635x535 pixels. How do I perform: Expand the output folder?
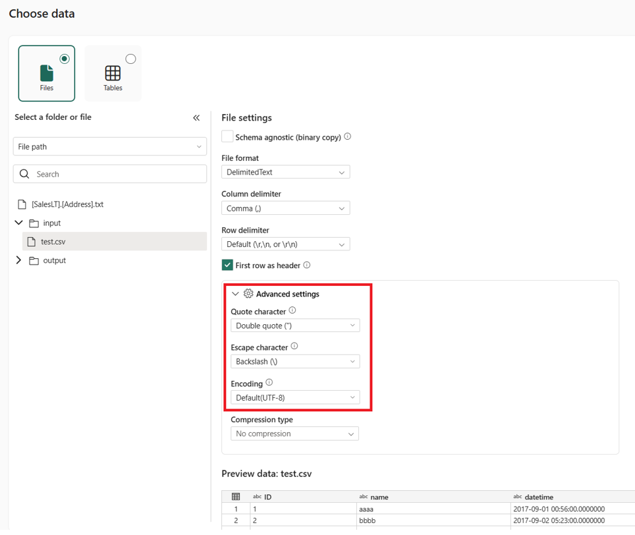click(18, 260)
